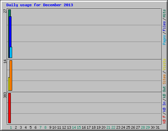Click day 27 on the x-axis

(x=138, y=127)
